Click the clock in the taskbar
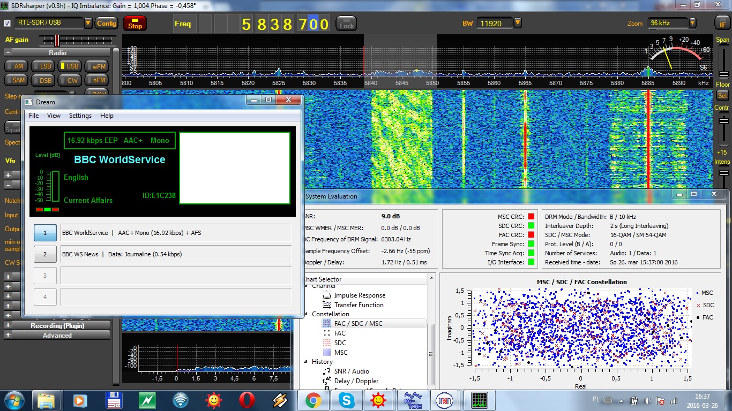The width and height of the screenshot is (732, 411). point(701,400)
